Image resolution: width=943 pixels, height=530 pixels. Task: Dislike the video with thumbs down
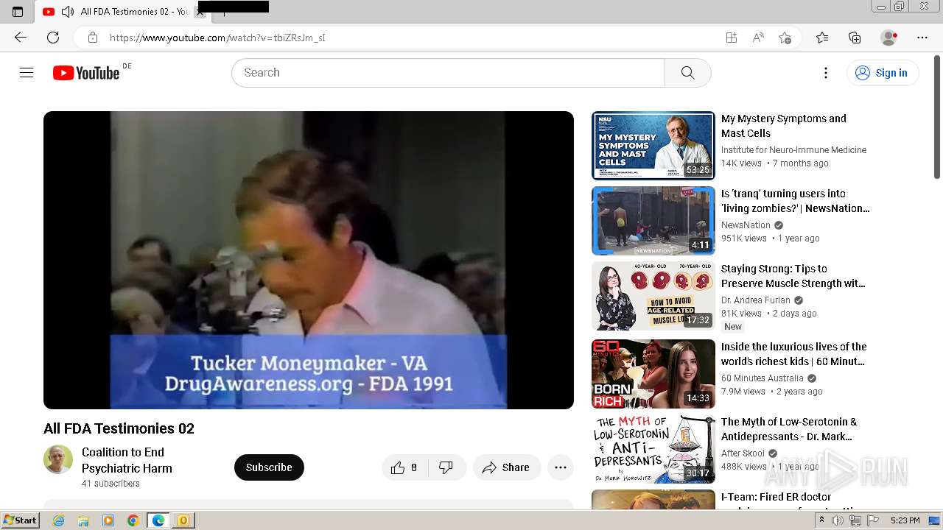tap(446, 467)
